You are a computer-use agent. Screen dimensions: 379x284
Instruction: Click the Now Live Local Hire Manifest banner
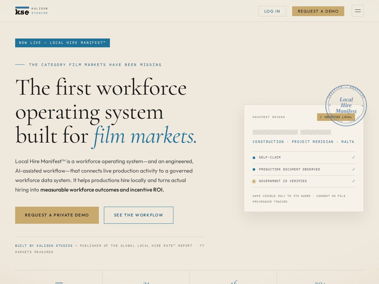click(x=63, y=43)
